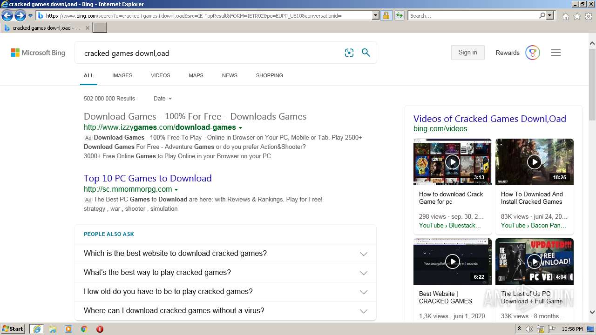
Task: Open the Tools gear icon
Action: point(589,16)
